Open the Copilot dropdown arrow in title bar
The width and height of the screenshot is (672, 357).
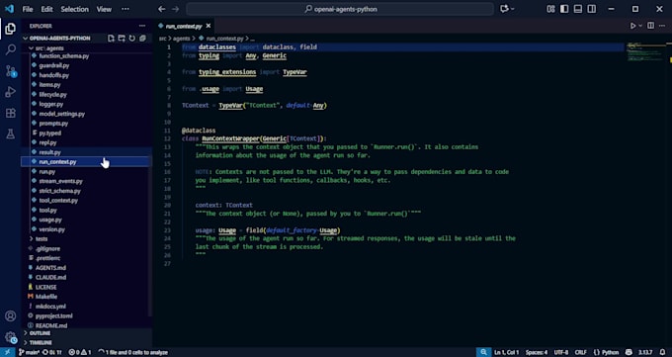coord(513,9)
